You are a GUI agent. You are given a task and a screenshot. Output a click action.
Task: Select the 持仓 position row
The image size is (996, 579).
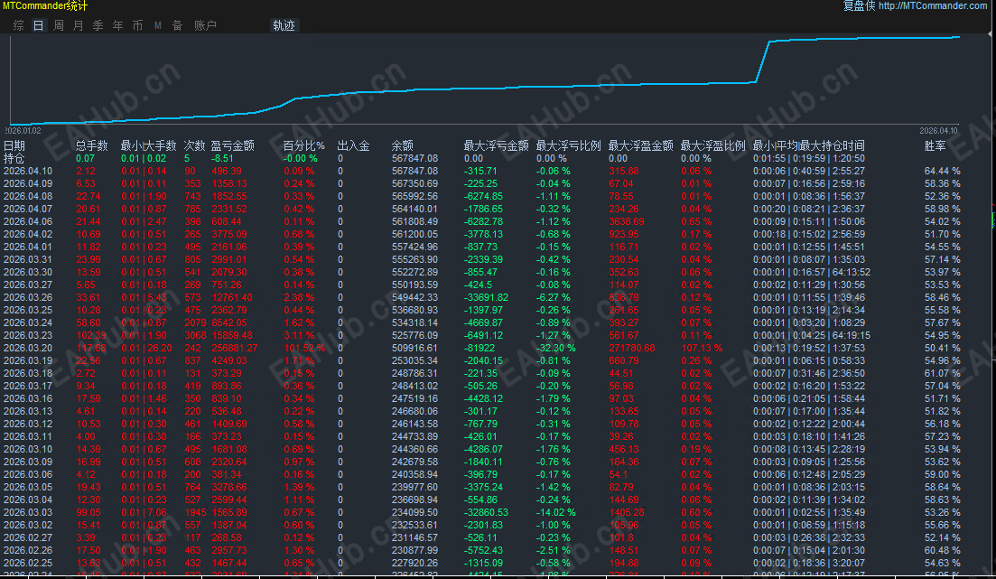14,158
